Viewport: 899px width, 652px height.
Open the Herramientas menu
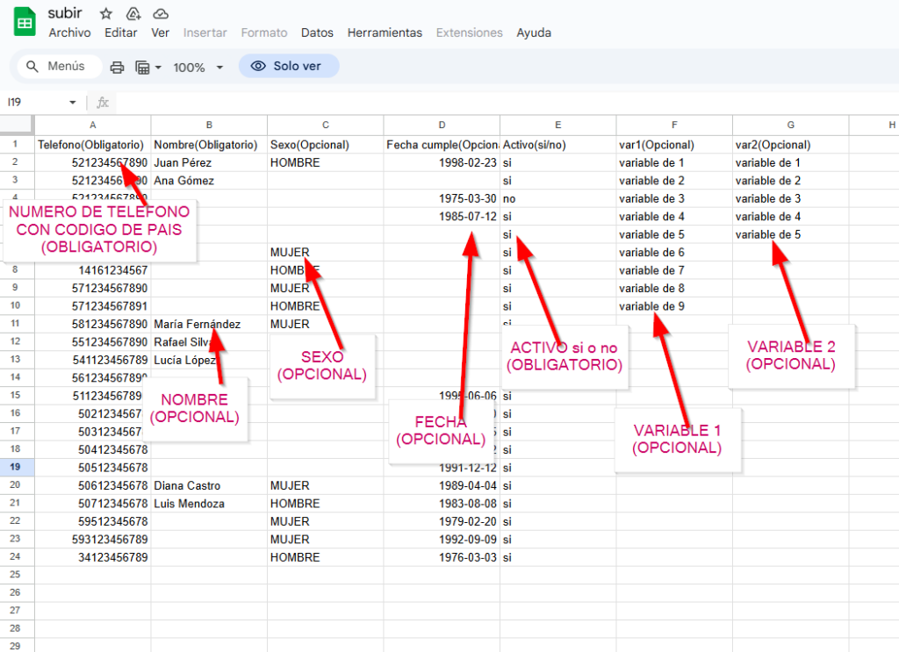[385, 32]
